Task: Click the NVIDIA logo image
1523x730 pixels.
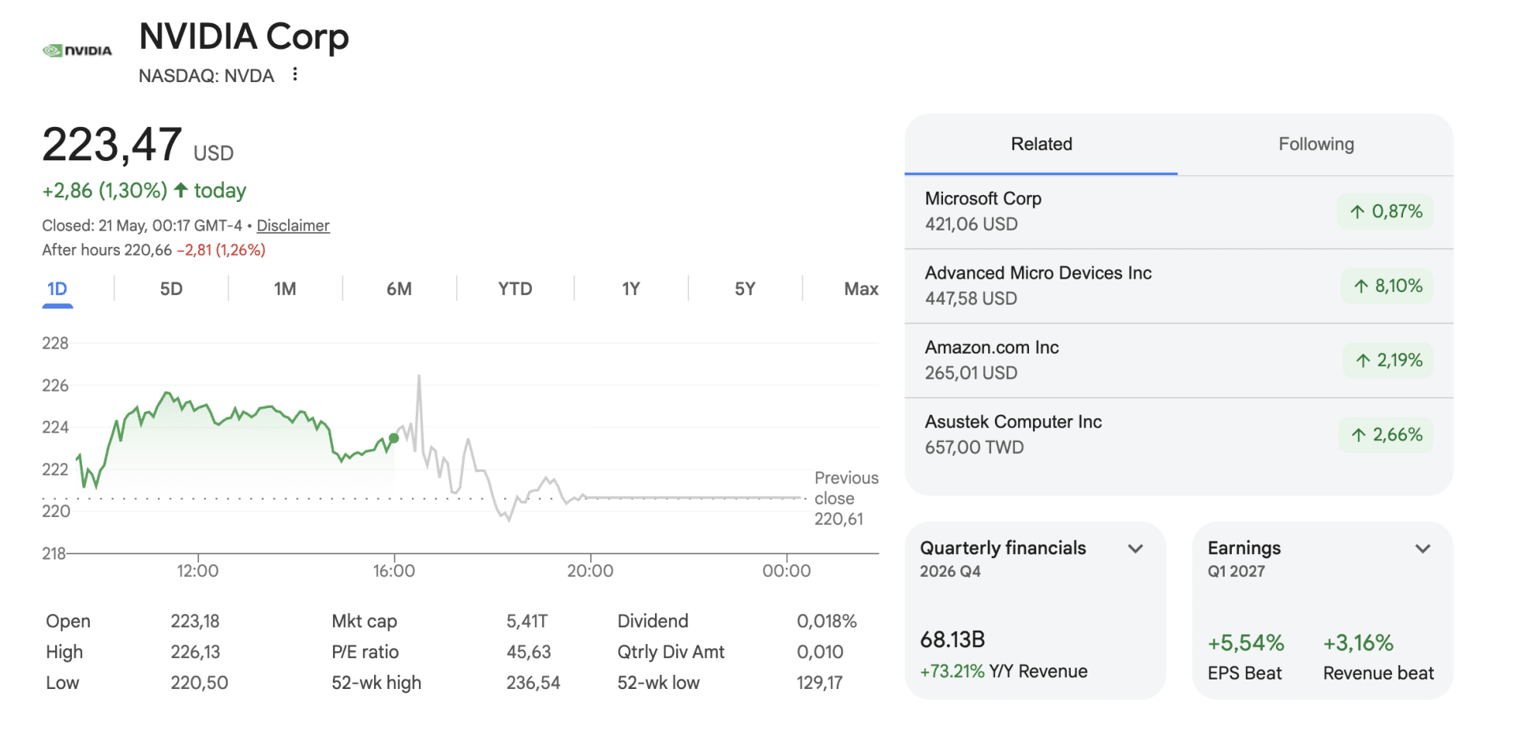Action: pos(77,51)
